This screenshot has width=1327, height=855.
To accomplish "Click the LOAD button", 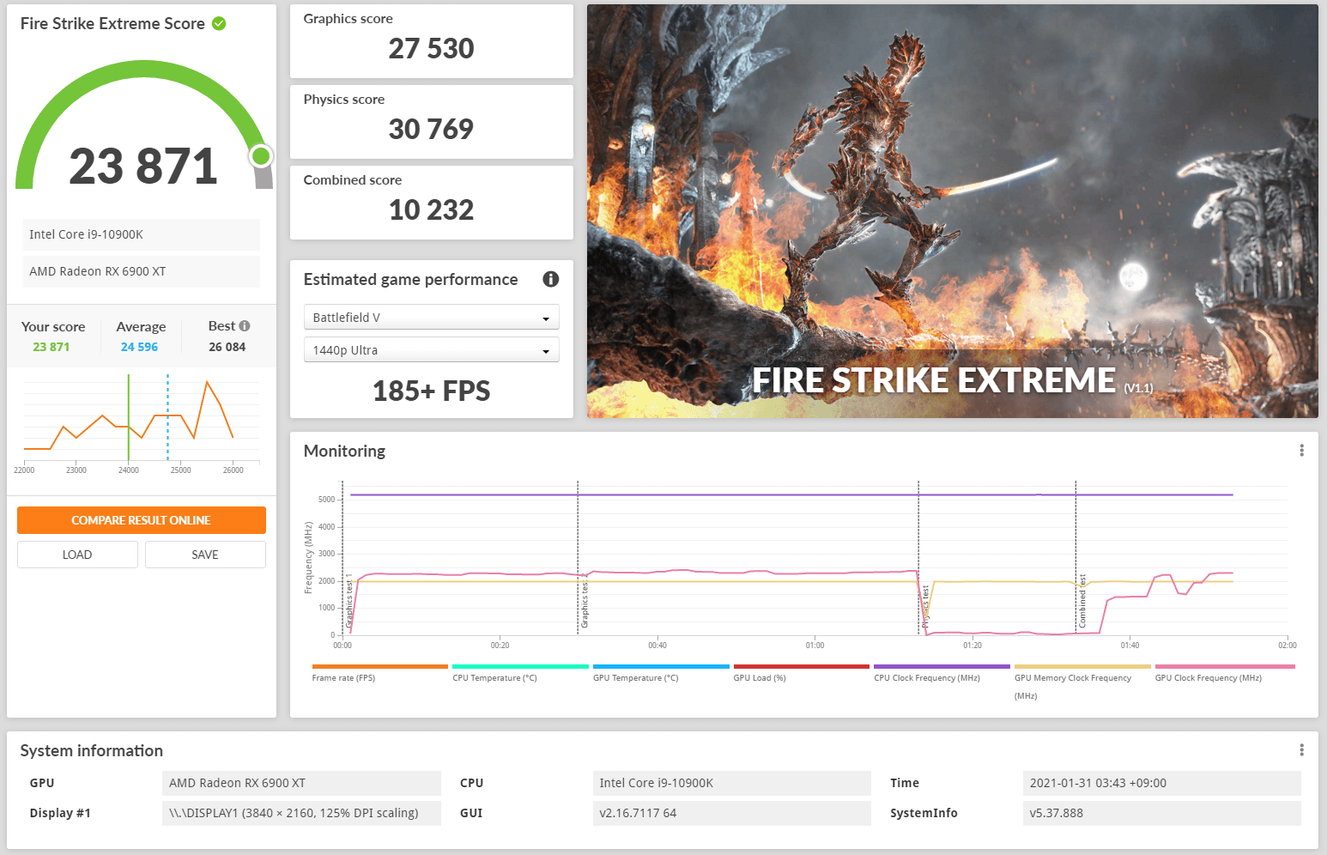I will click(77, 555).
